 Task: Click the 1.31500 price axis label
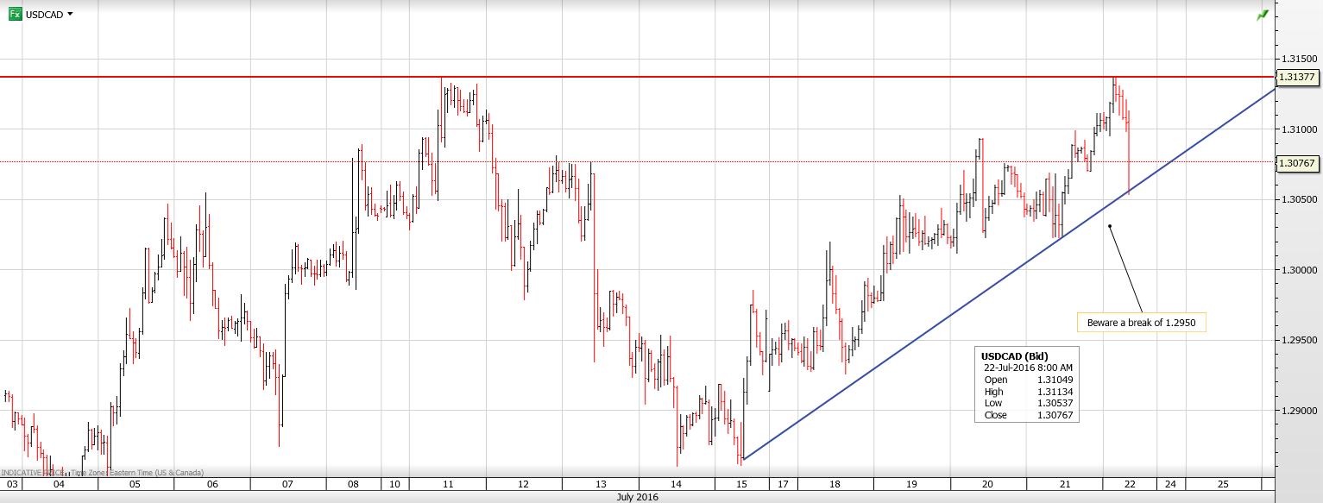coord(1298,59)
